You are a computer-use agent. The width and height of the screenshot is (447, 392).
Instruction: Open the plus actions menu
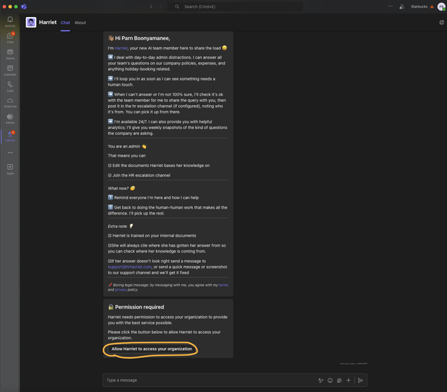349,380
